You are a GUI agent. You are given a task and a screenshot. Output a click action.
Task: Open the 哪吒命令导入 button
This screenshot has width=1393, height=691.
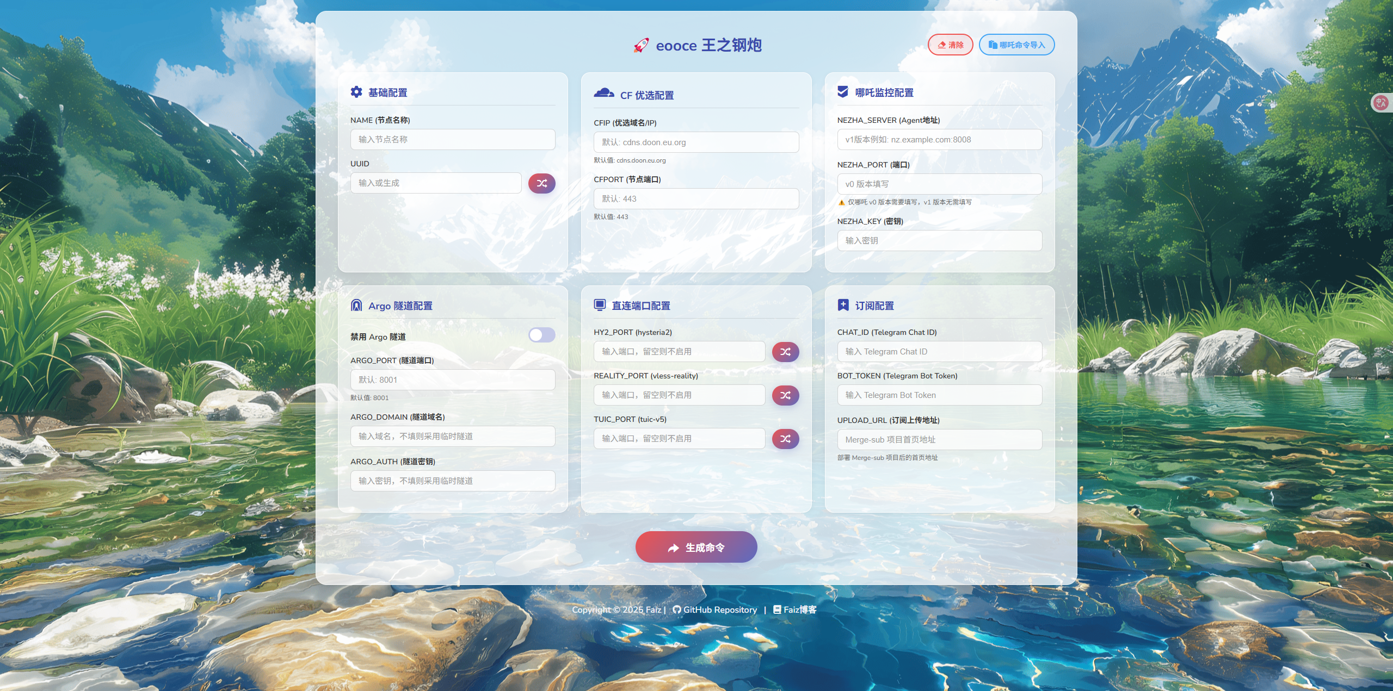pyautogui.click(x=1016, y=45)
